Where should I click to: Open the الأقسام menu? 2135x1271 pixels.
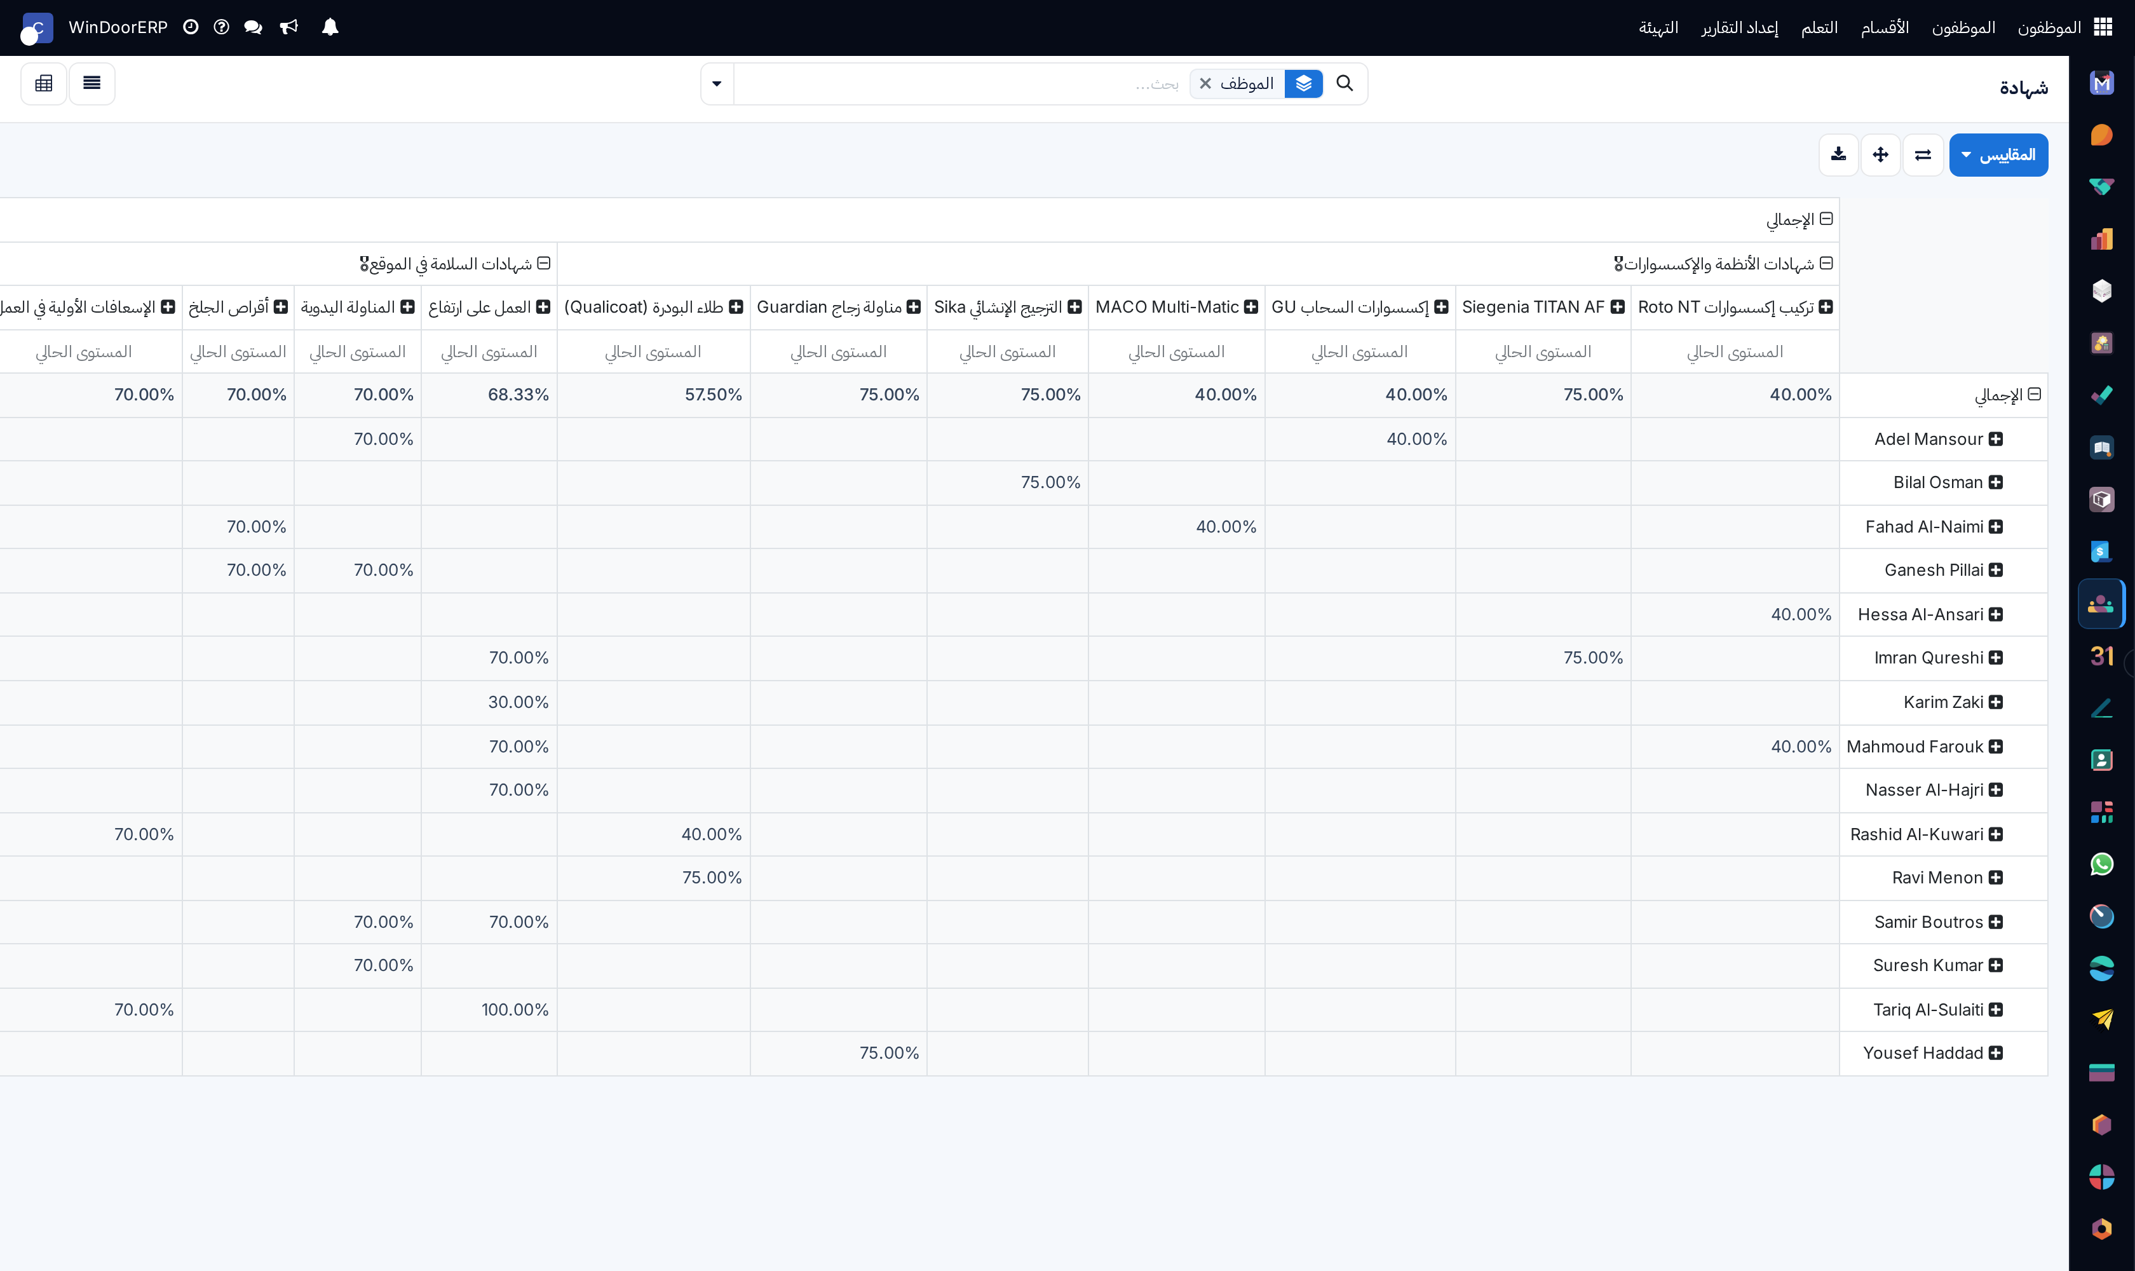[1884, 27]
